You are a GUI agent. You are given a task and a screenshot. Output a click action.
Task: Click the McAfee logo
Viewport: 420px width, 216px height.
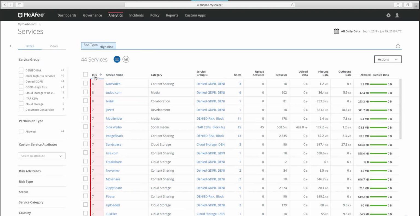(x=31, y=15)
